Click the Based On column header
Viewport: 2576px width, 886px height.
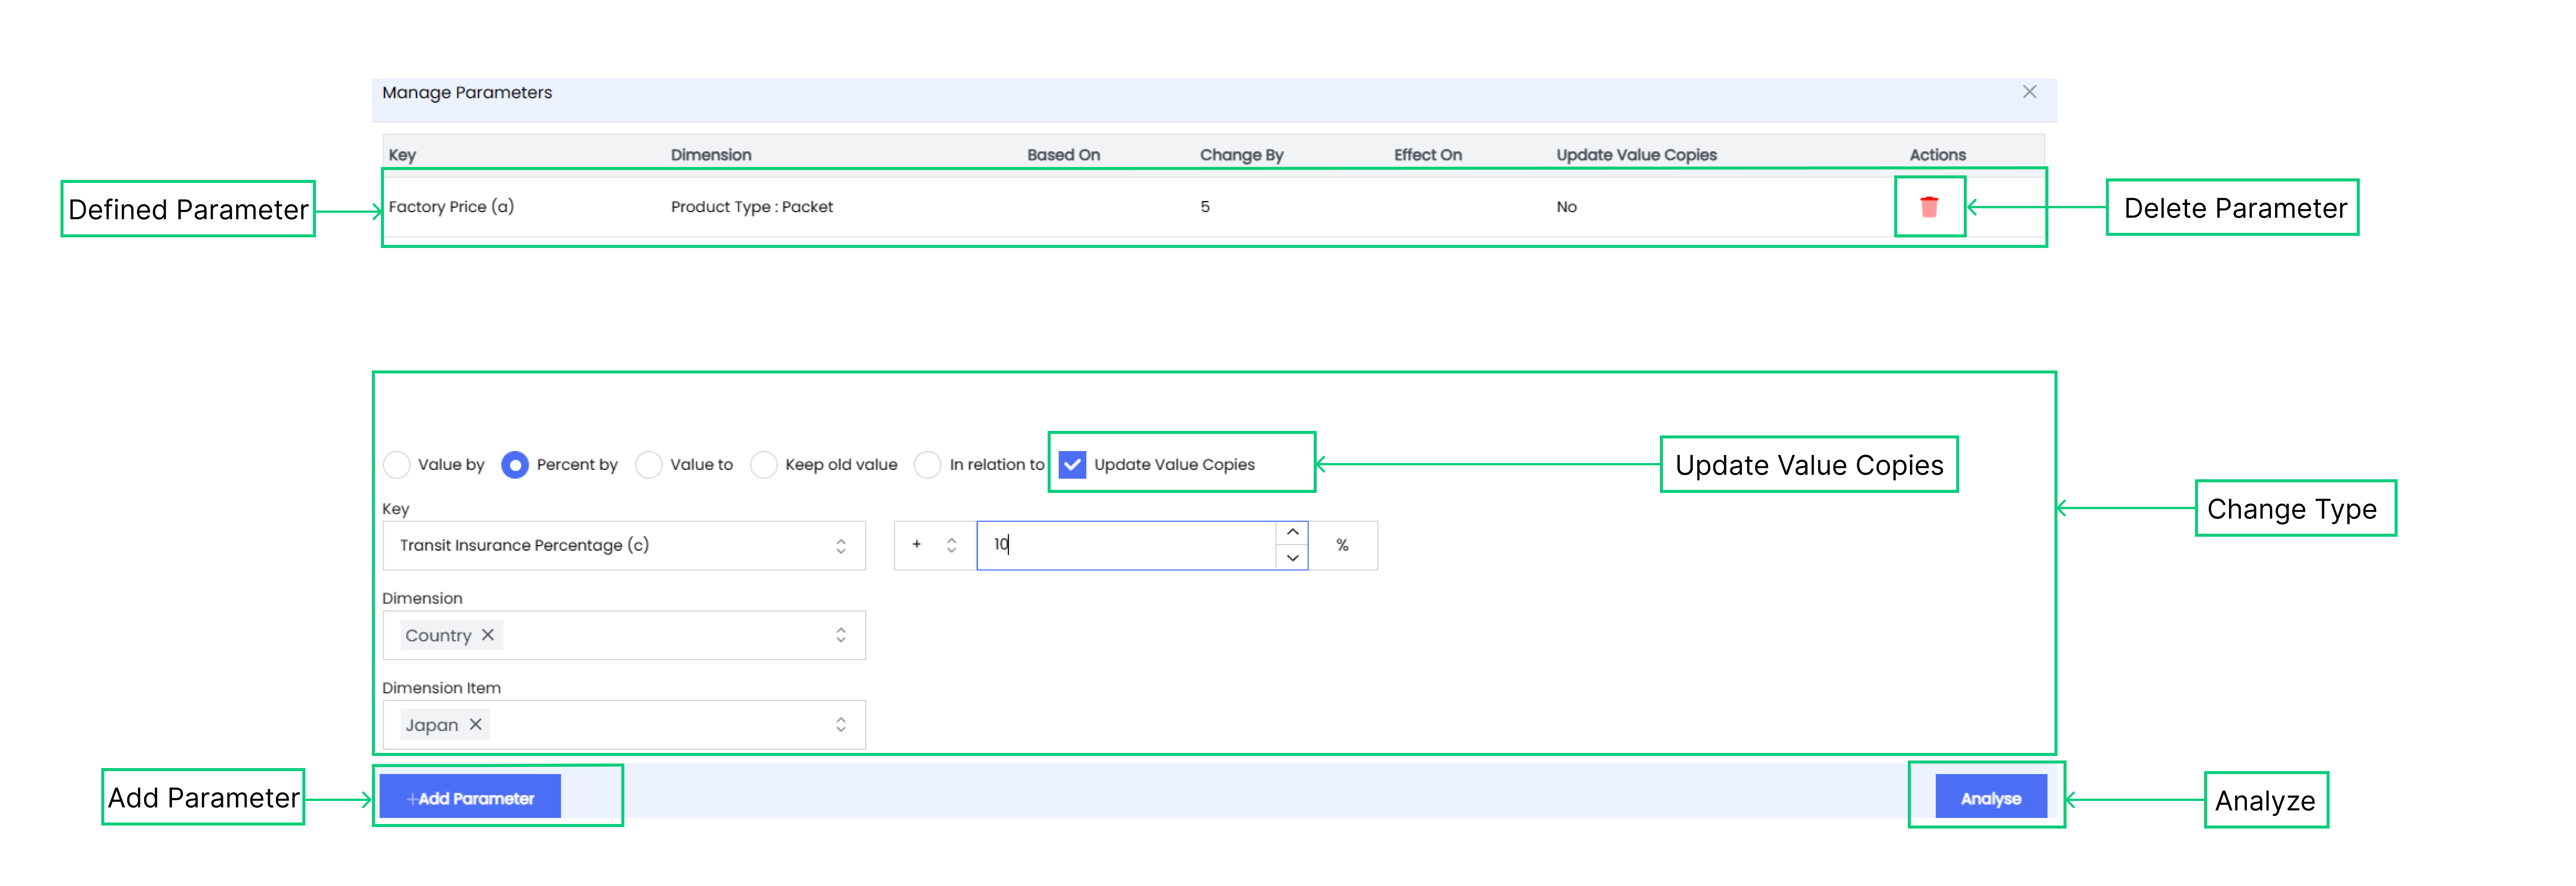[1063, 155]
